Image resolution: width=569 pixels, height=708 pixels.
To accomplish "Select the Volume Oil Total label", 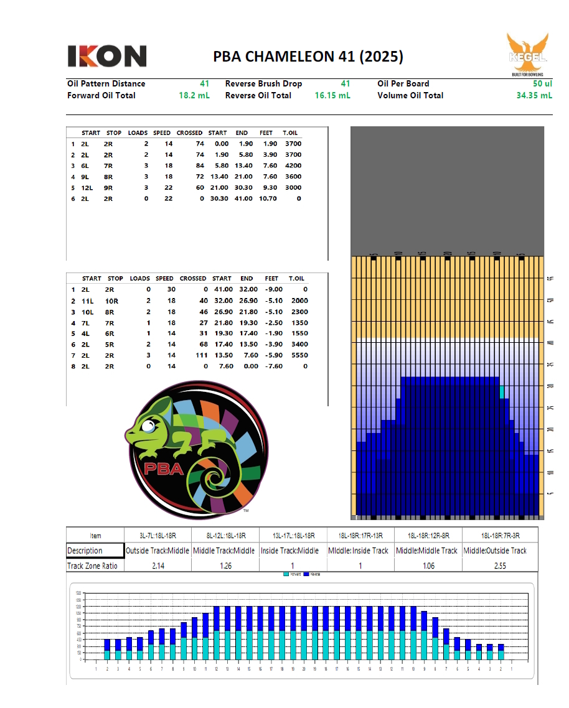I will point(410,95).
